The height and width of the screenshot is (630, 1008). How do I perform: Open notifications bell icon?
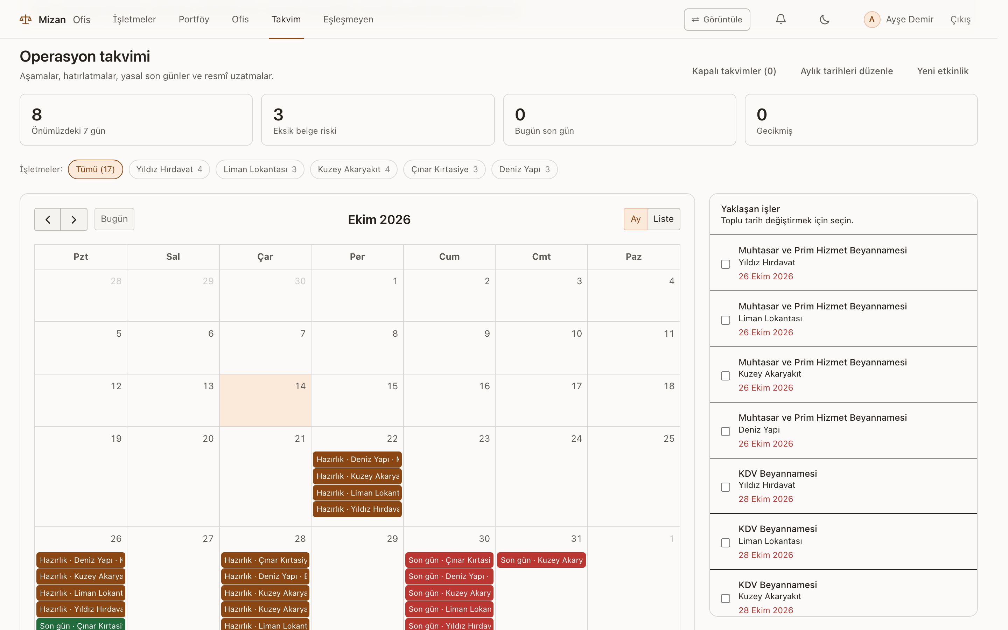(780, 19)
